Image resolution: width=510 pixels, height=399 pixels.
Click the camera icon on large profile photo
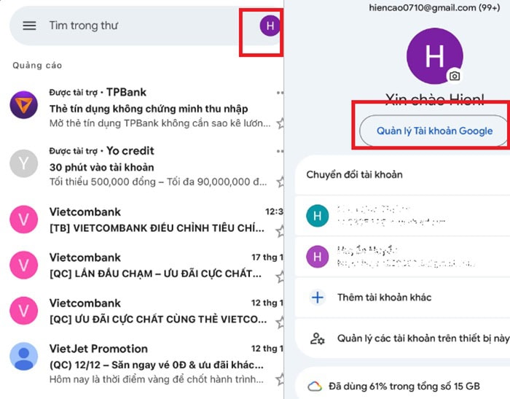(x=455, y=76)
